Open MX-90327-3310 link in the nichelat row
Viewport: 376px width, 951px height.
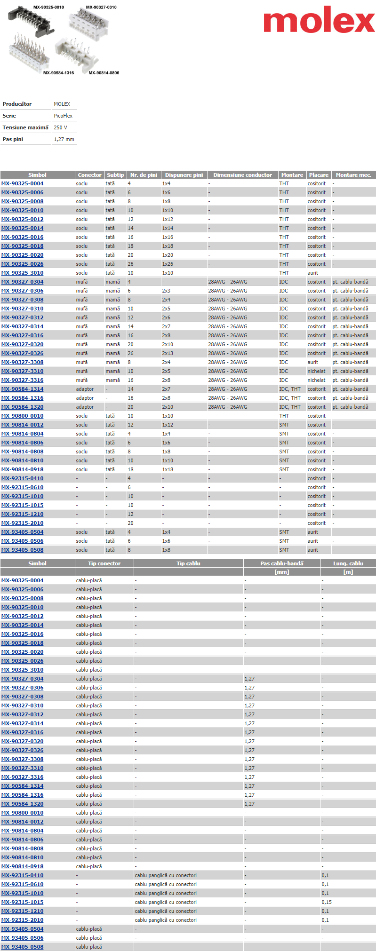pyautogui.click(x=22, y=371)
